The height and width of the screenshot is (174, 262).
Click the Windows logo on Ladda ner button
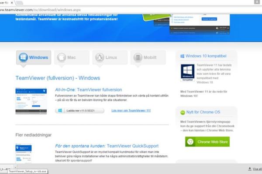(60, 110)
